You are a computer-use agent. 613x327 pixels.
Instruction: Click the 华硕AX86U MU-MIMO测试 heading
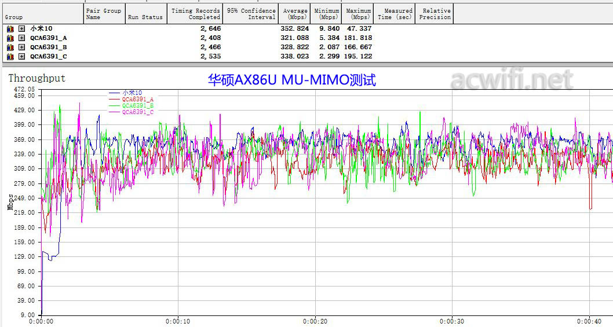291,80
